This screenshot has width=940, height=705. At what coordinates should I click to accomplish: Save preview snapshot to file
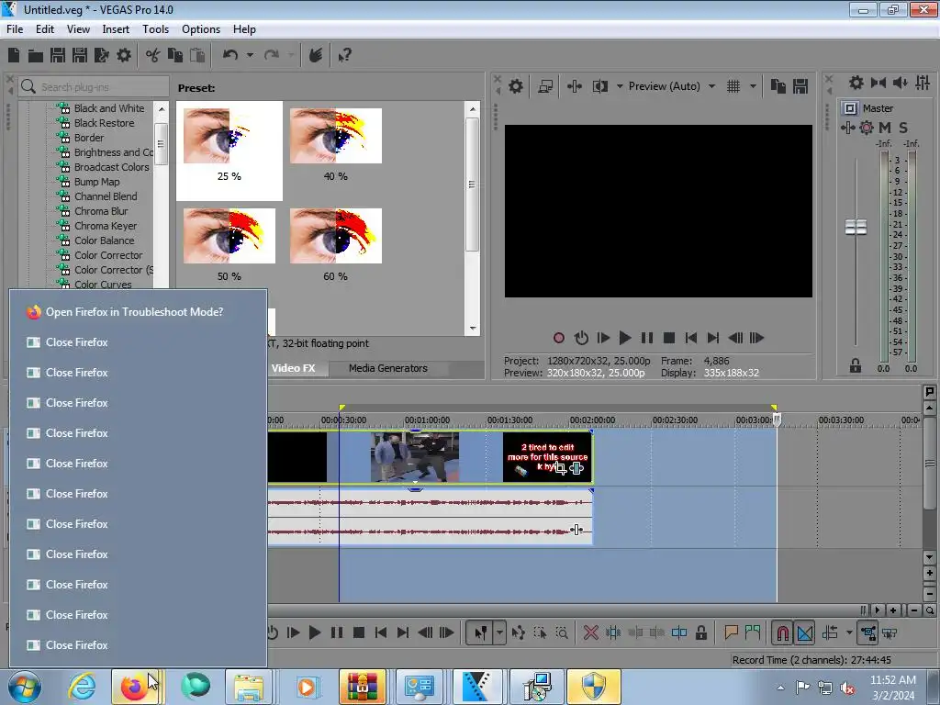800,86
